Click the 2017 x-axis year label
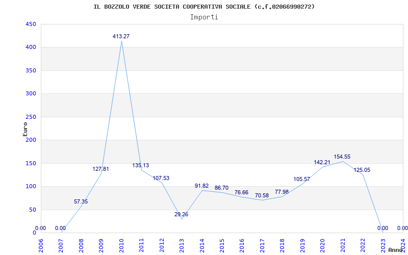Screen dimensions: 408x255 (262, 245)
